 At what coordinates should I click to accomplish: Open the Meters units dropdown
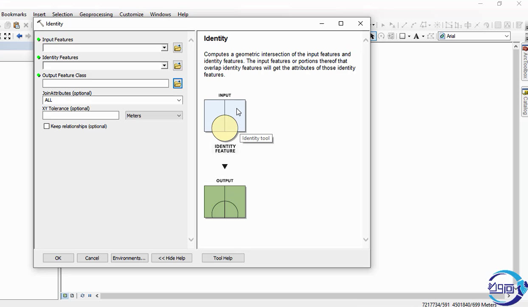[x=179, y=115]
